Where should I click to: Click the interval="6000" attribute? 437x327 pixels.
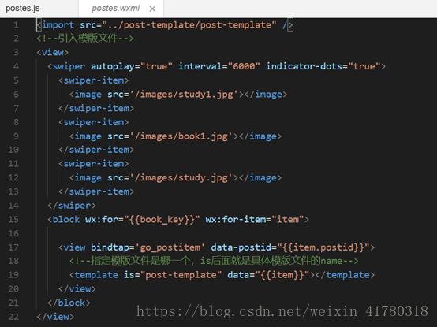click(219, 66)
